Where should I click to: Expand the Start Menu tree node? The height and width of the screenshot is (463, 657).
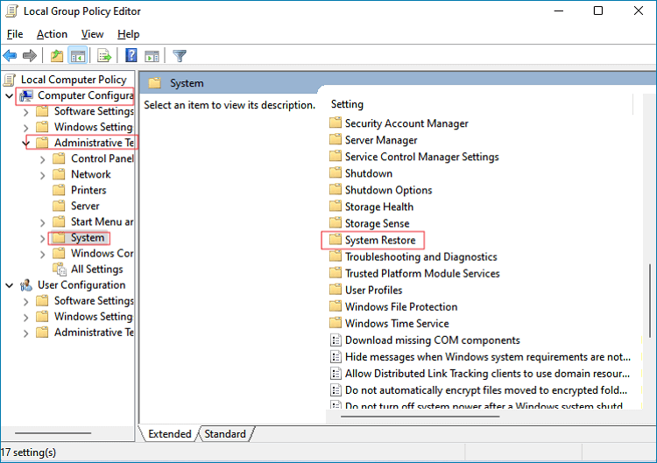[42, 222]
